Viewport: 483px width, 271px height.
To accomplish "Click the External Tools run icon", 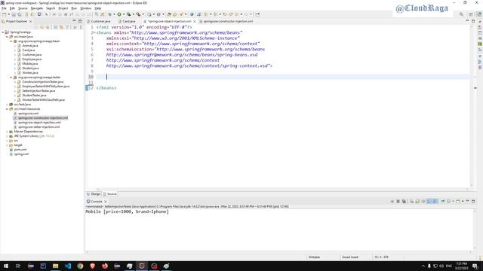I will click(x=138, y=14).
